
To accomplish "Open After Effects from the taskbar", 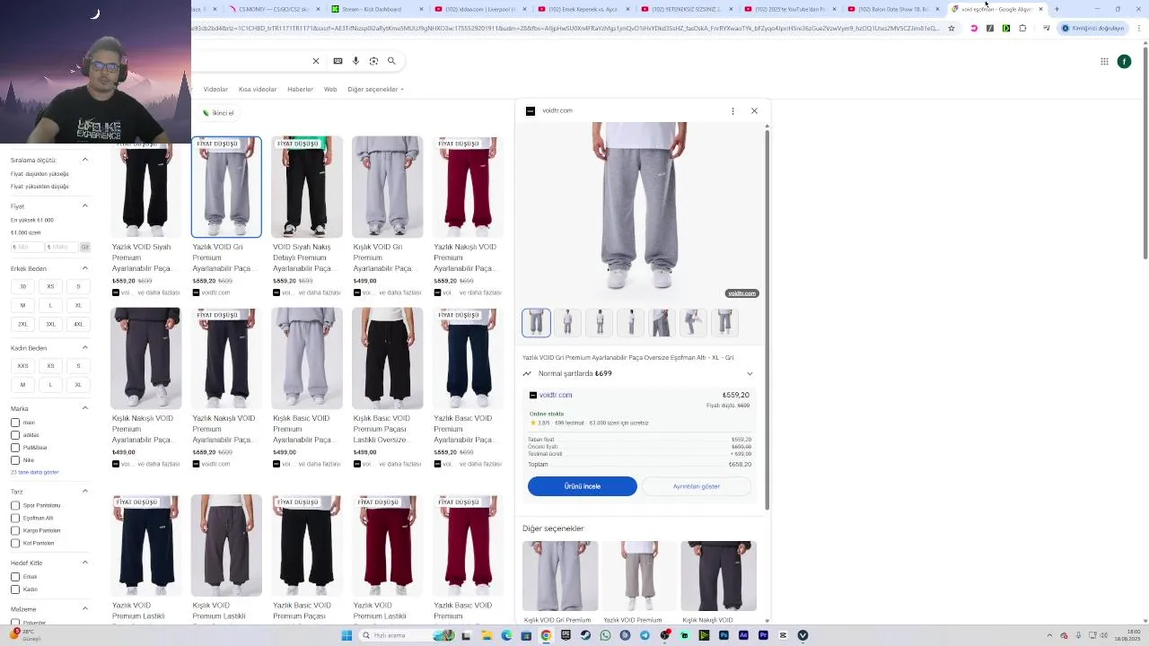I will pos(743,635).
